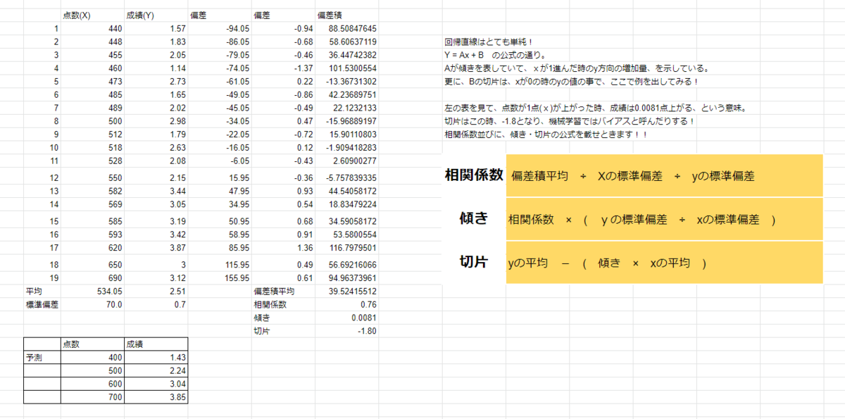
Task: Click the cell containing 489
Action: pos(92,108)
